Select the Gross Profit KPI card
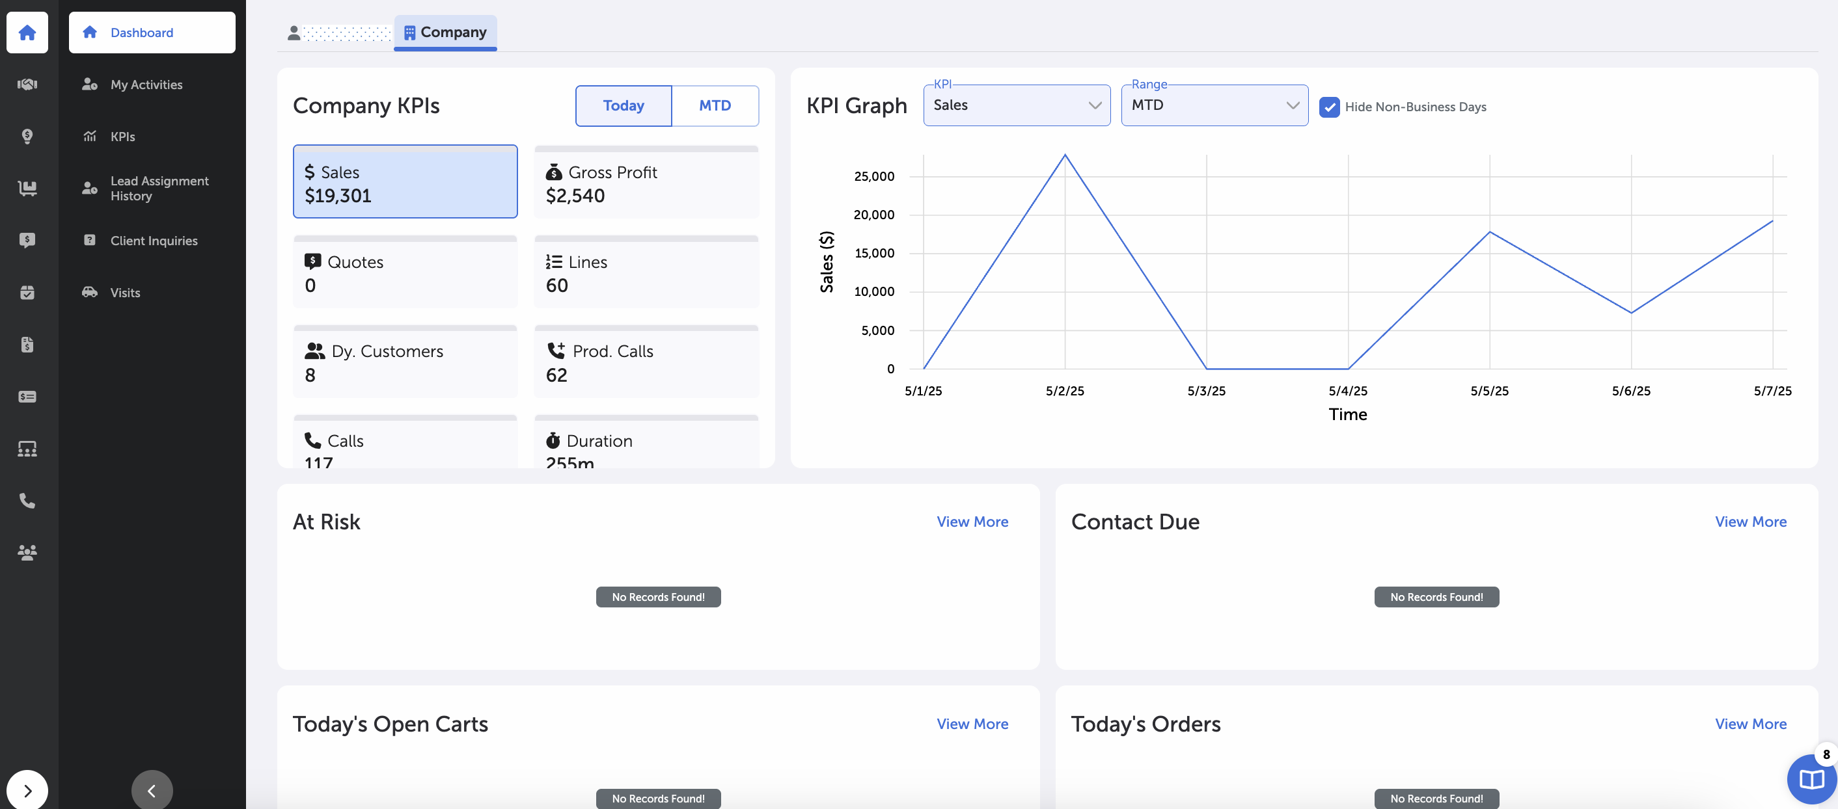The image size is (1838, 809). pos(646,183)
